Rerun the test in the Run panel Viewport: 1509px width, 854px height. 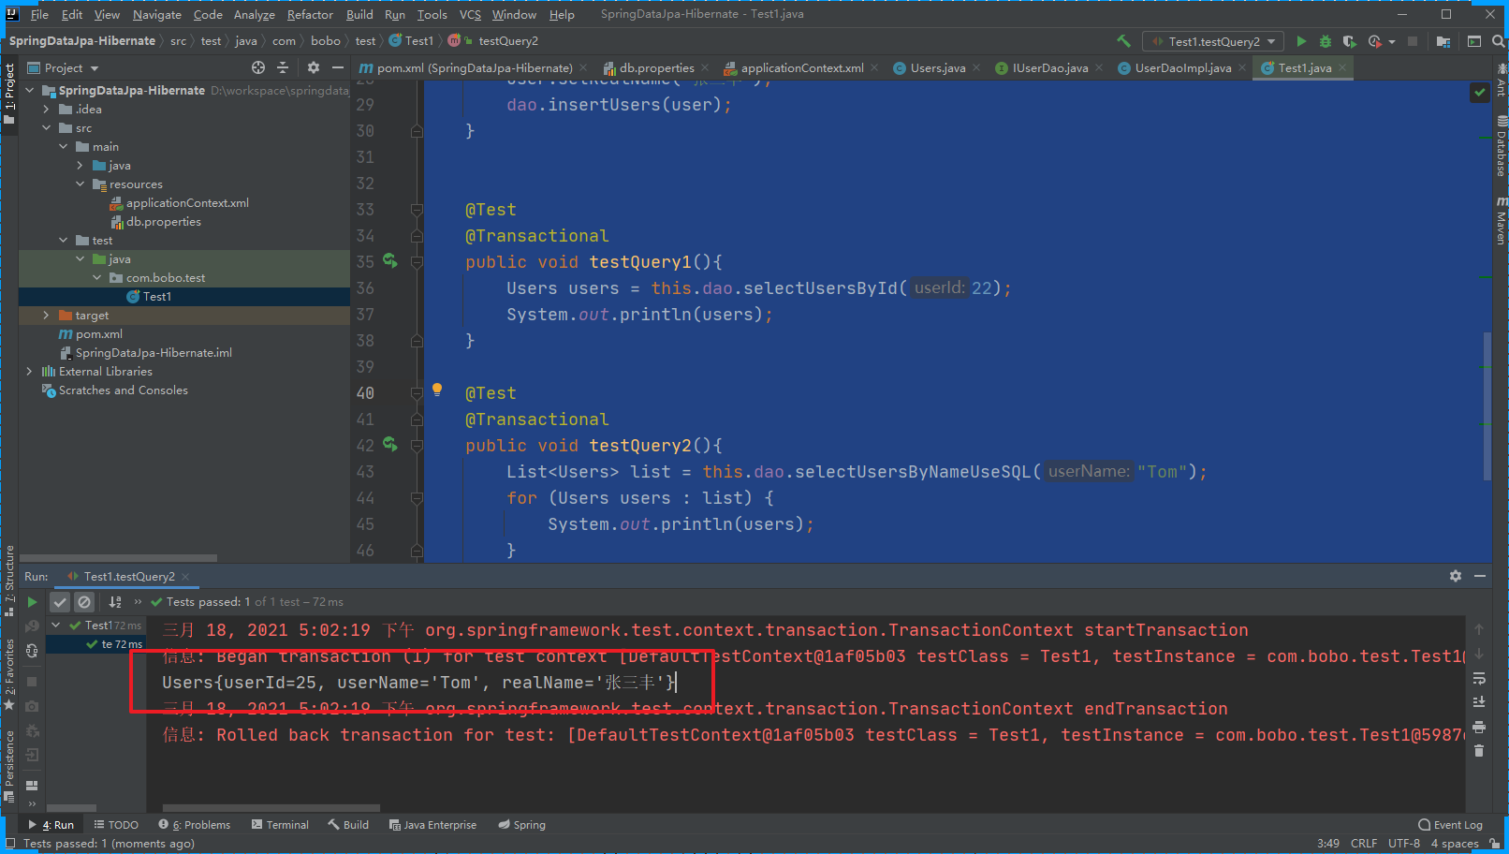(x=32, y=602)
